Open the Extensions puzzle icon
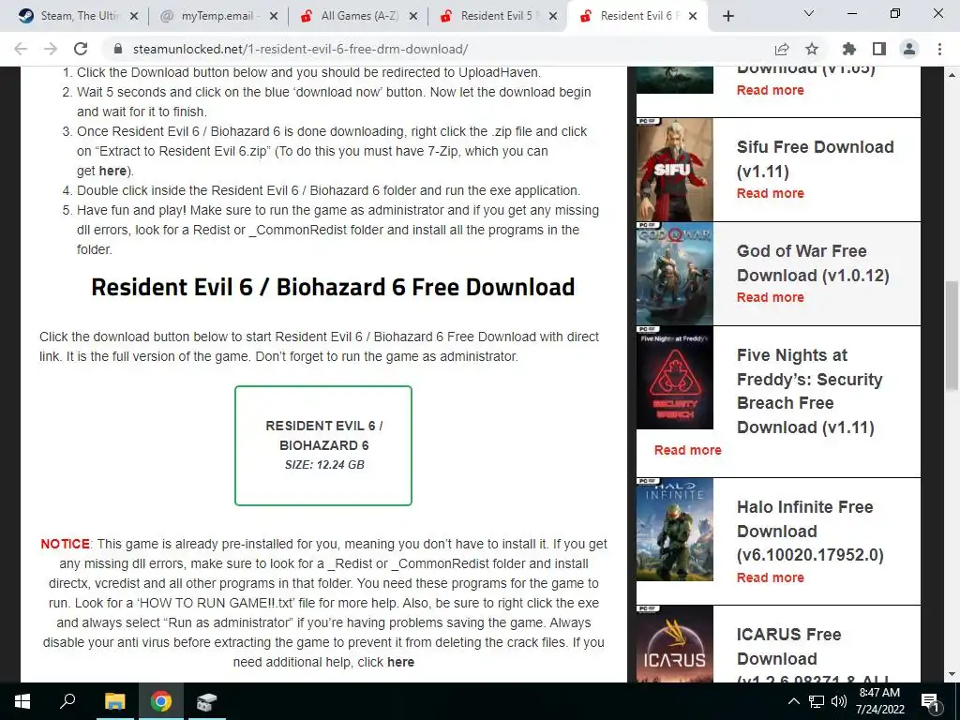The height and width of the screenshot is (720, 960). click(848, 49)
